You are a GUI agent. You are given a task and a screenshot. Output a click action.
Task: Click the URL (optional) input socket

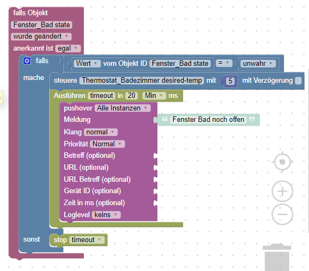tap(155, 168)
